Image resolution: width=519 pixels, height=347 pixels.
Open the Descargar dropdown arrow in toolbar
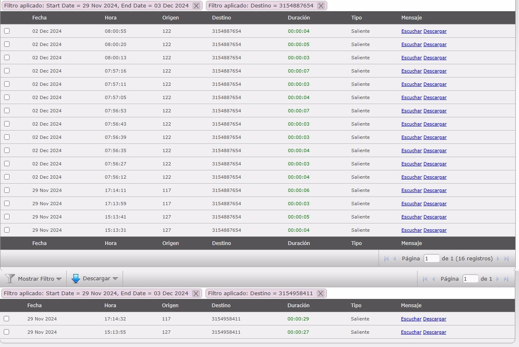115,279
